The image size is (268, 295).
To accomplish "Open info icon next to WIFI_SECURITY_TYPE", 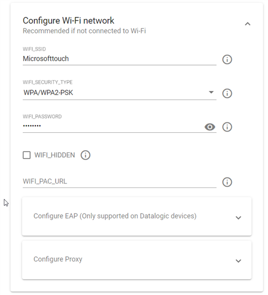I will [227, 93].
